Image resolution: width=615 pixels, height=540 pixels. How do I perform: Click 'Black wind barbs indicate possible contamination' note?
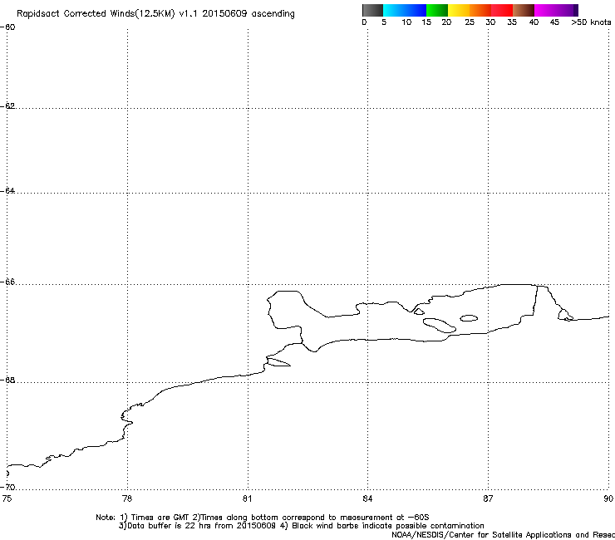coord(388,526)
